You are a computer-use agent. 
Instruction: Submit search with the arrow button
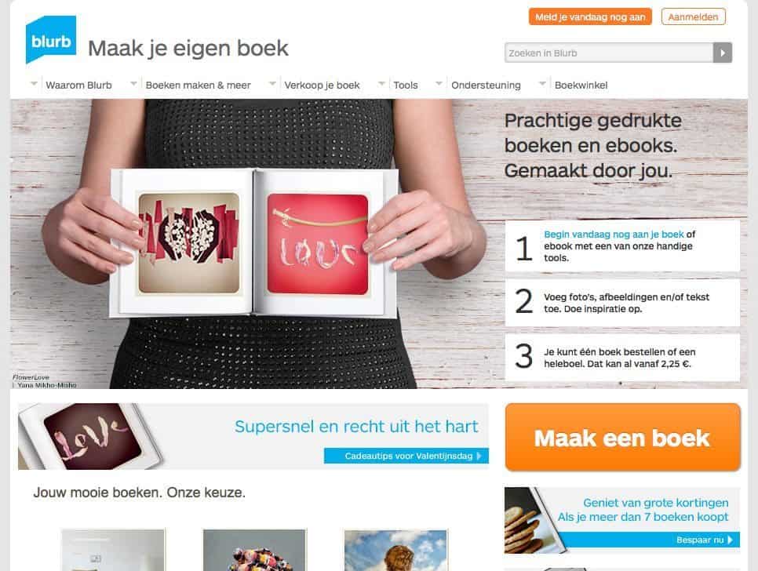point(722,53)
